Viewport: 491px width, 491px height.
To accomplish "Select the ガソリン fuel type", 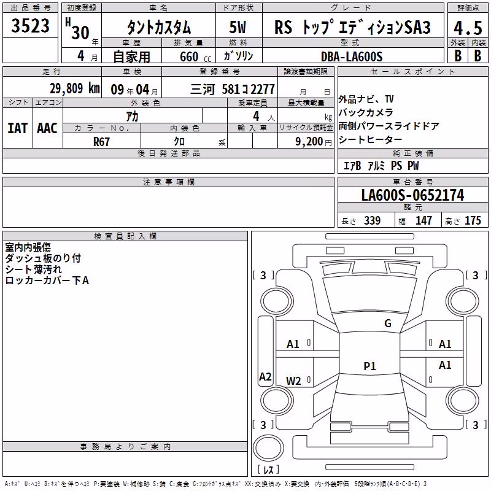I will click(x=238, y=56).
